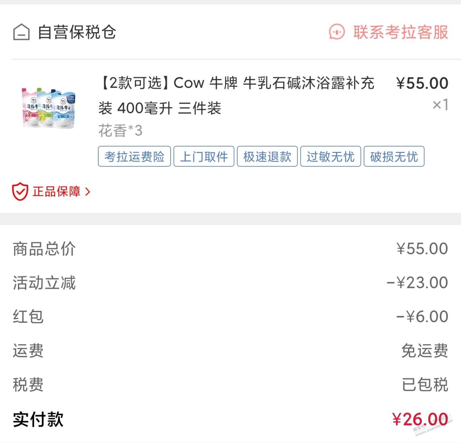Tap the 正品保障 label text
Viewport: 461px width, 443px height.
(57, 192)
